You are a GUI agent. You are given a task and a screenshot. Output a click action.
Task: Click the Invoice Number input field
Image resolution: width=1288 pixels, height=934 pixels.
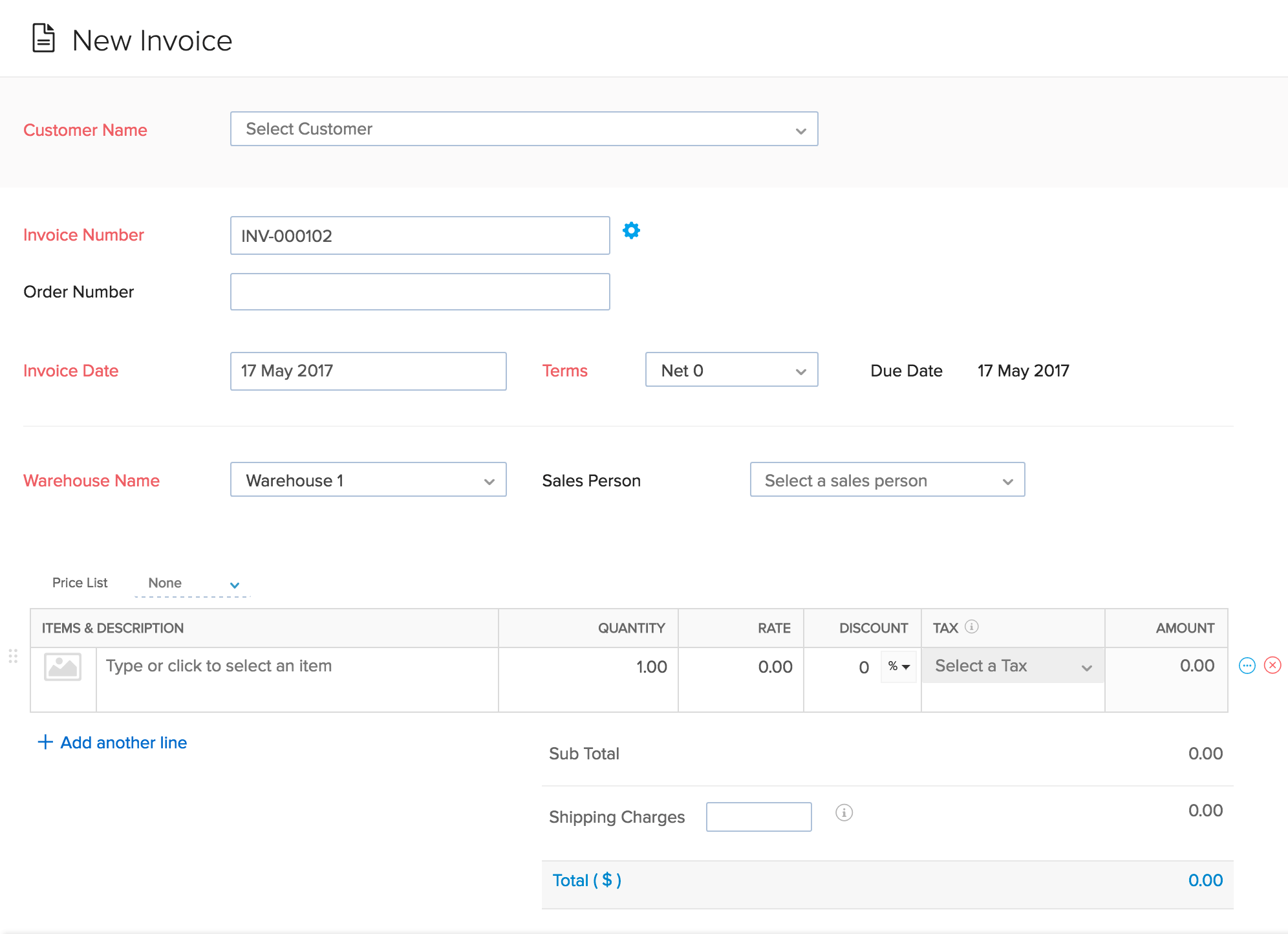point(420,236)
